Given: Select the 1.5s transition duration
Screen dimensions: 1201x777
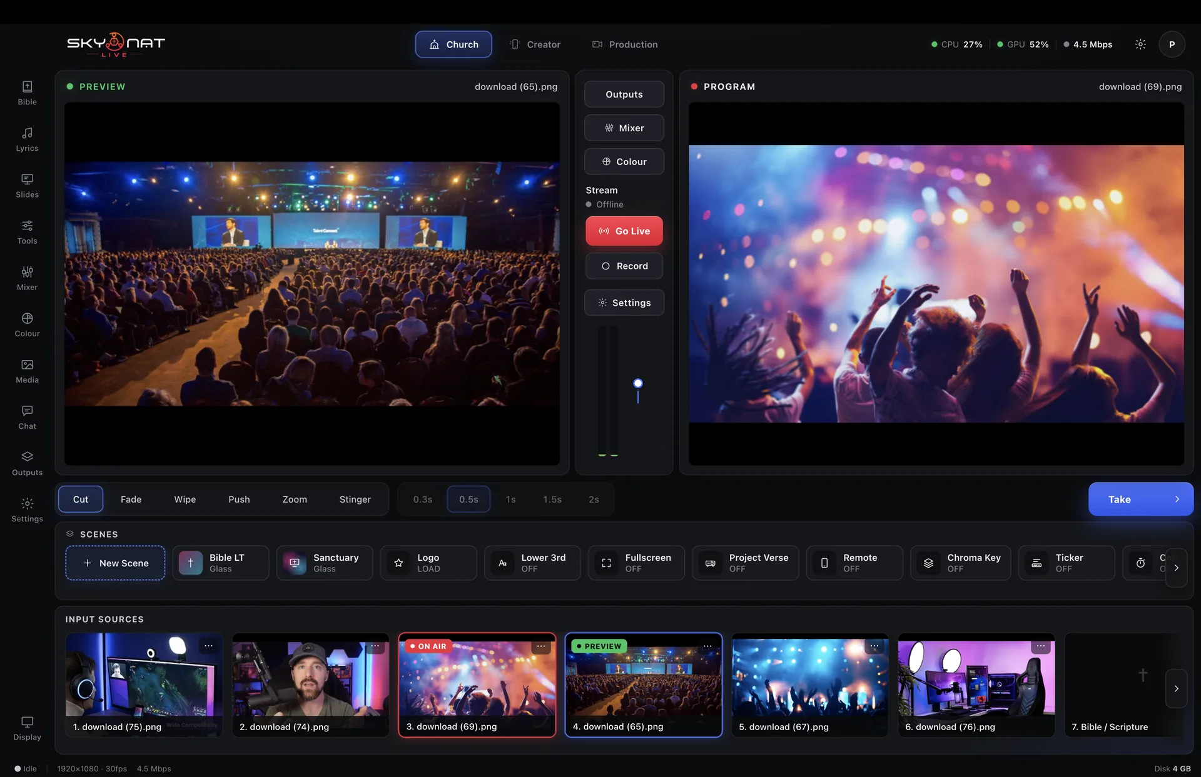Looking at the screenshot, I should (x=552, y=499).
